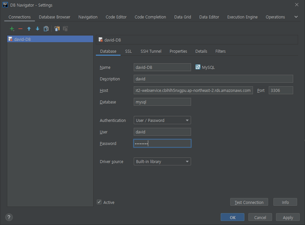Switch to Connections tab

tap(19, 17)
